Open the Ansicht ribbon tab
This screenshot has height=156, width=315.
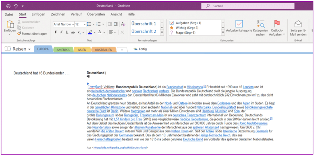116,14
